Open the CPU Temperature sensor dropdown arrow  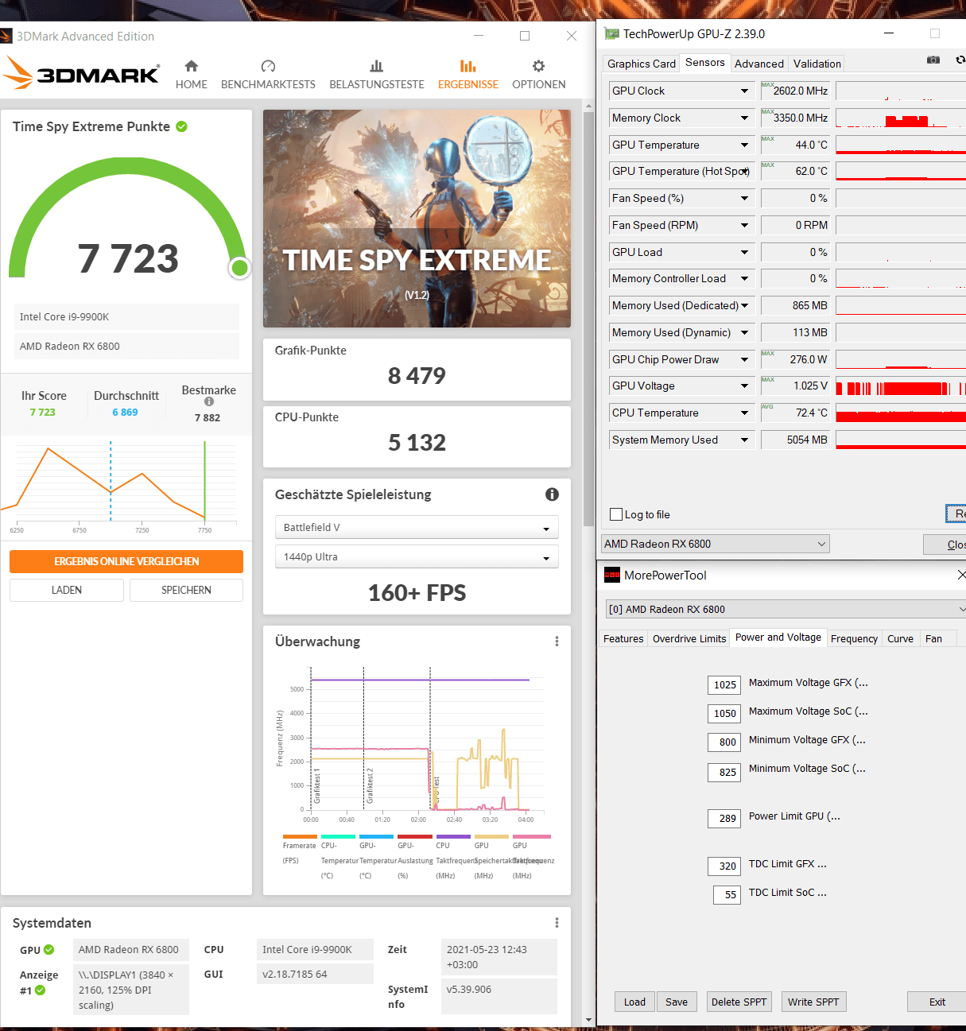744,413
